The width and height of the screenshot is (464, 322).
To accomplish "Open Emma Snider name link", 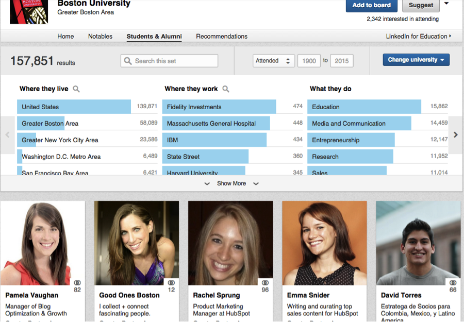I will point(308,295).
